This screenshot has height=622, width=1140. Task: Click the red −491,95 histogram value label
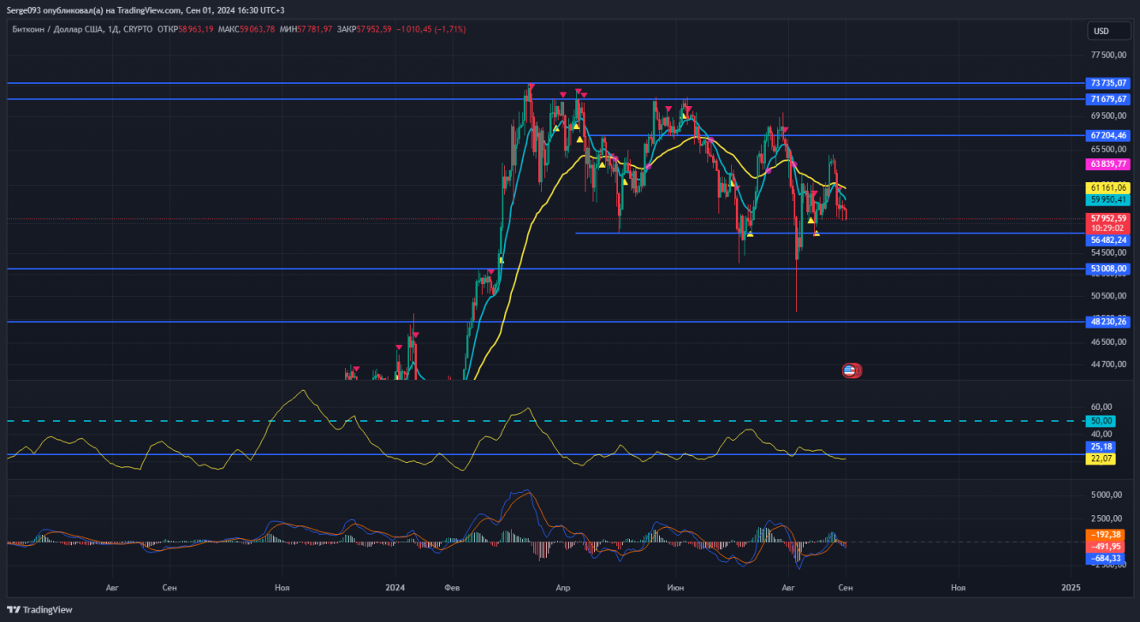[1105, 547]
